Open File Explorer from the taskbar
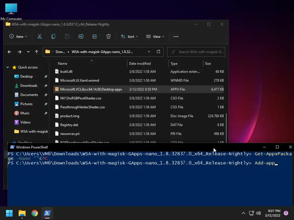294x220 pixels. pos(22,213)
